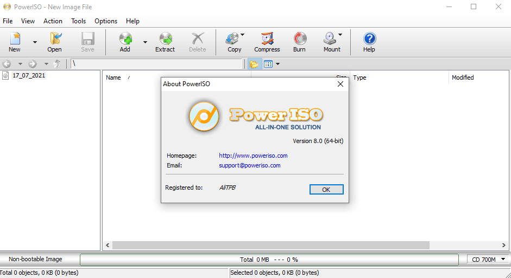This screenshot has width=511, height=278.
Task: Expand the arrow beside the Add button
Action: (x=145, y=42)
